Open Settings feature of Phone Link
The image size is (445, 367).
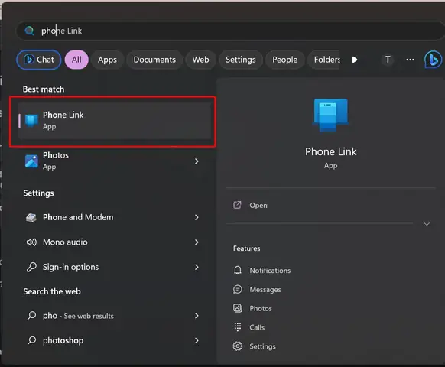tap(262, 346)
